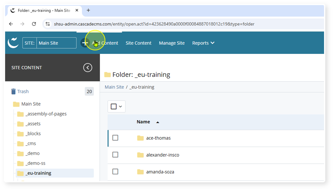Select the _blocks folder in the tree
This screenshot has width=333, height=190.
click(33, 134)
